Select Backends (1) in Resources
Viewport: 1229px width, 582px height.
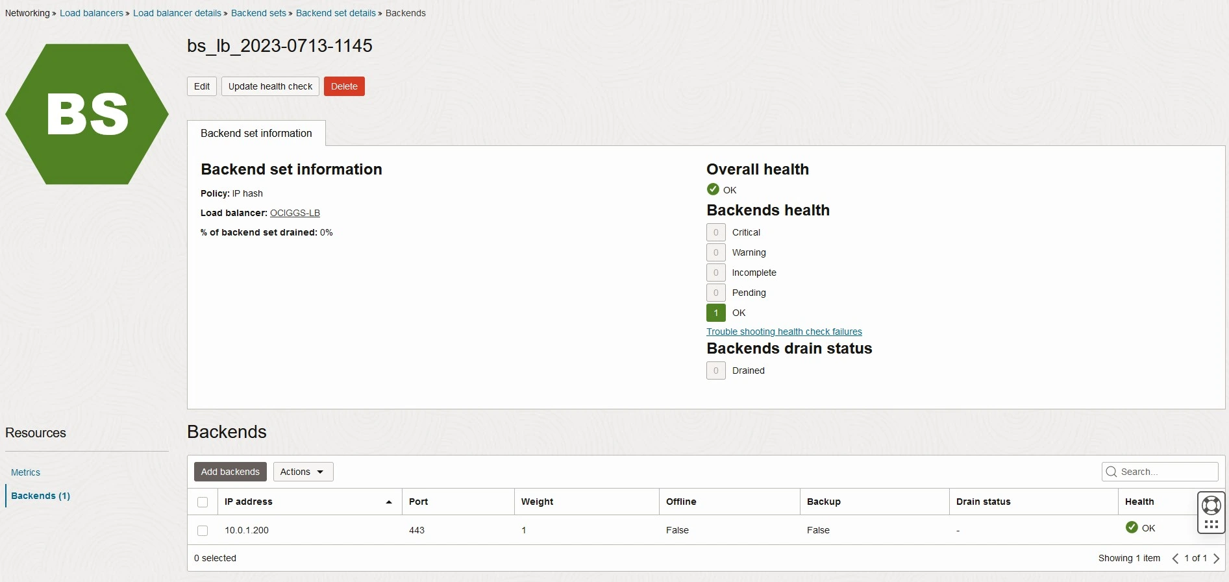(x=40, y=496)
